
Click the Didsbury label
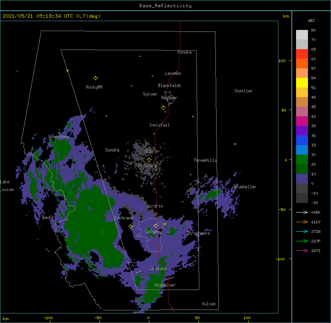[147, 165]
